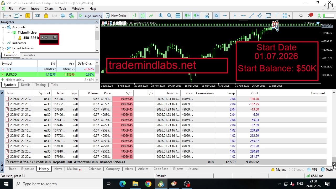Click 'click to add...' symbol field
Image resolution: width=336 pixels, height=189 pixels.
pyautogui.click(x=15, y=80)
